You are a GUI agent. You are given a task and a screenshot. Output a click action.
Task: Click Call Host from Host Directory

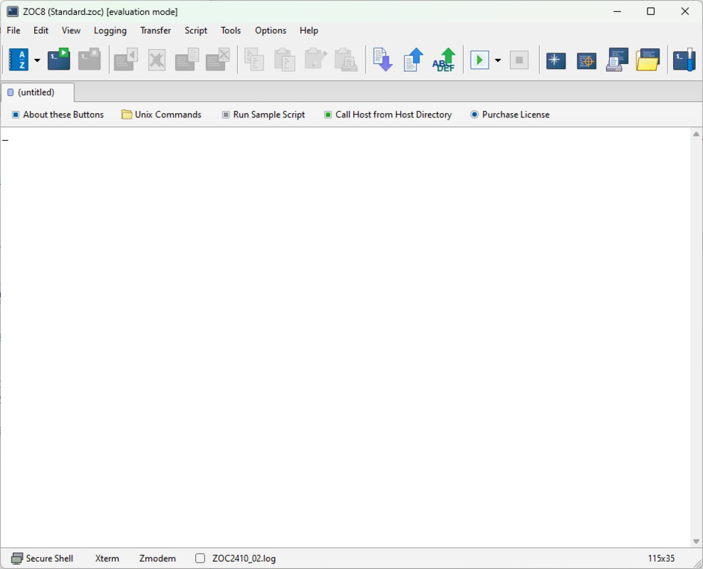point(388,115)
